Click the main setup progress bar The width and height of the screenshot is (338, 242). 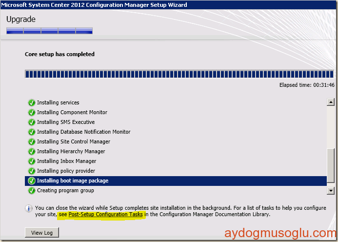pyautogui.click(x=179, y=74)
